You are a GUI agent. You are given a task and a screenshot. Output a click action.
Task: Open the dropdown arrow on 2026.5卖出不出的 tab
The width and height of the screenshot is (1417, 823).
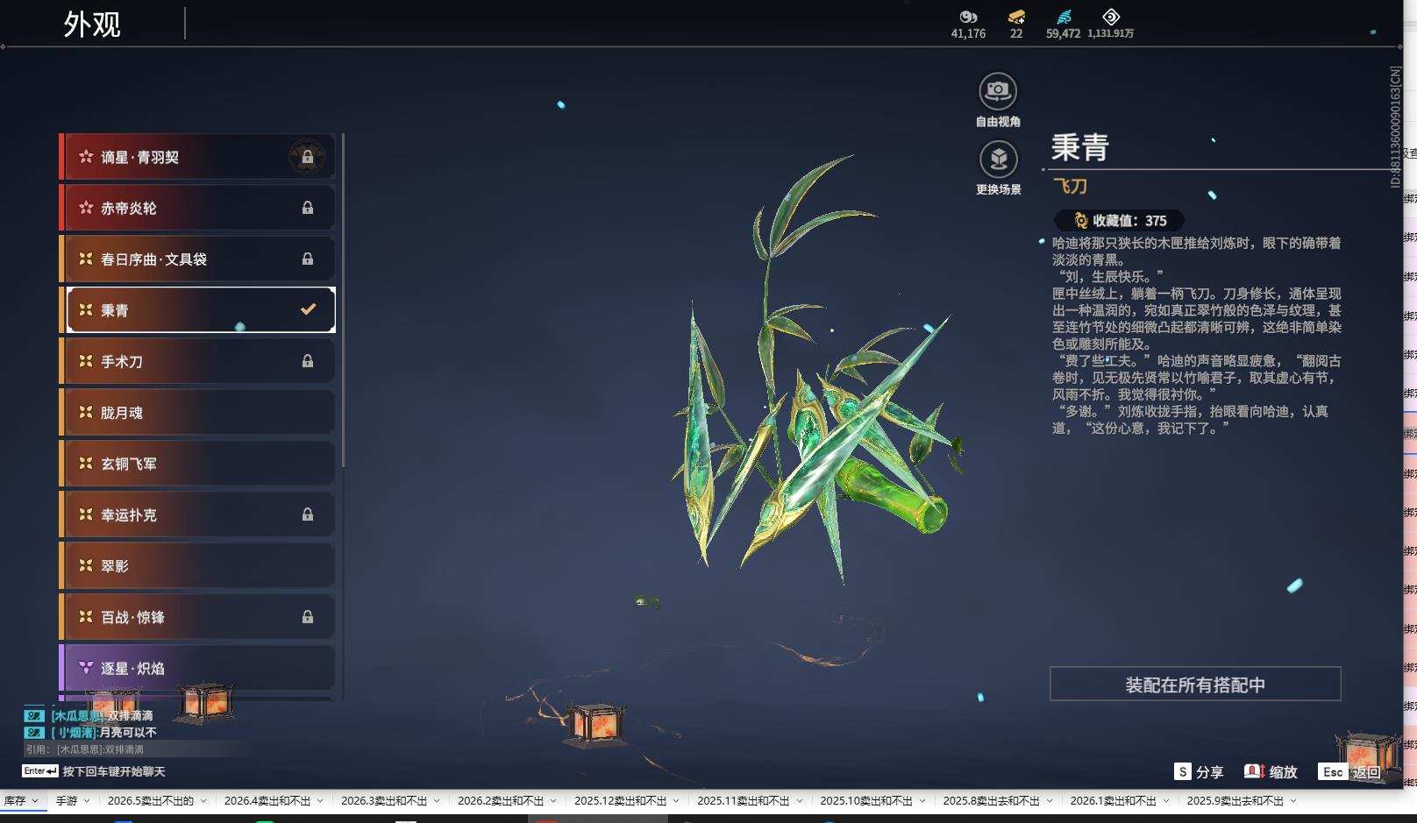[x=203, y=801]
